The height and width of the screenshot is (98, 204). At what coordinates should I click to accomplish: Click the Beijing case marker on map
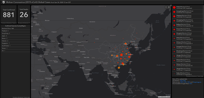click(125, 44)
